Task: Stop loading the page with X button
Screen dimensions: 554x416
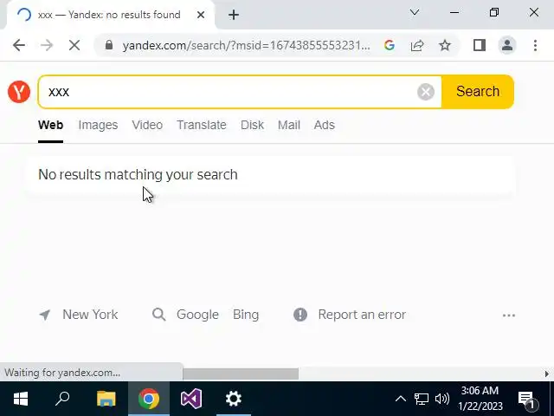Action: (x=74, y=45)
